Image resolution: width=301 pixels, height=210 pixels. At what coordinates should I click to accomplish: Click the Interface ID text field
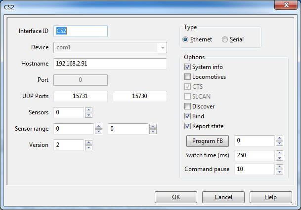[81, 31]
